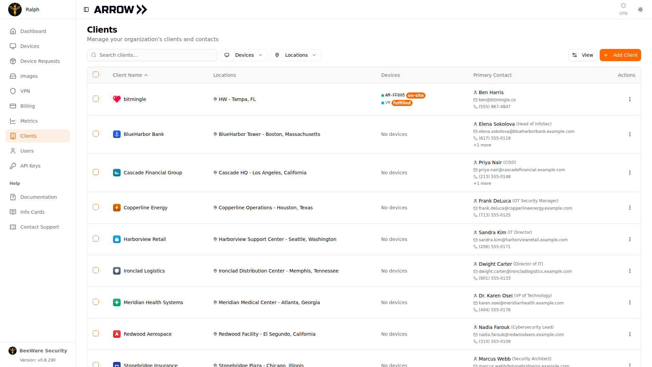This screenshot has height=367, width=652.
Task: Switch theme with the sun icon
Action: (x=640, y=10)
